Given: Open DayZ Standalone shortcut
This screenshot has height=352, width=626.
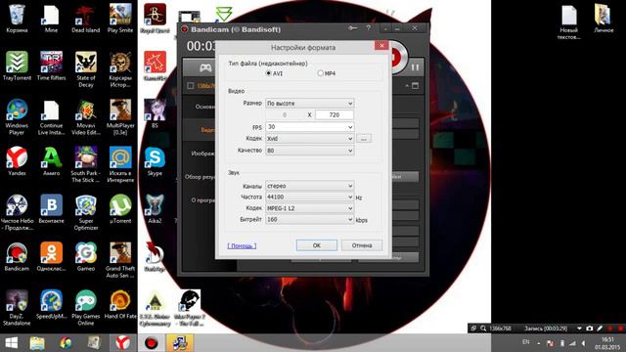Looking at the screenshot, I should (17, 307).
